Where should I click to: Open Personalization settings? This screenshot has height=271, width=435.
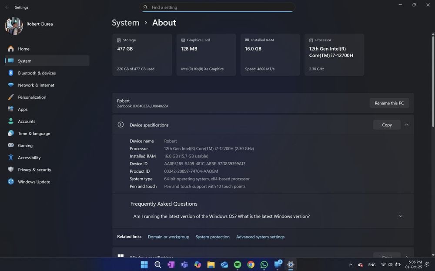[x=47, y=97]
